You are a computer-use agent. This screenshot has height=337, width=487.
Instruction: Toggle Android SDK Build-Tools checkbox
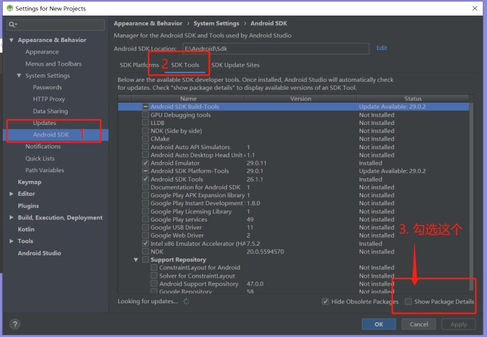click(x=145, y=107)
